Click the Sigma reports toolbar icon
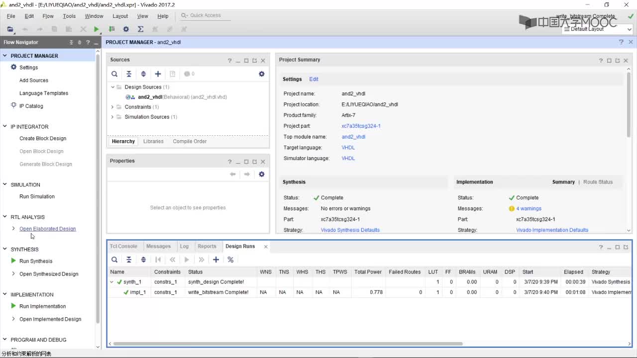This screenshot has width=637, height=358. 140,29
